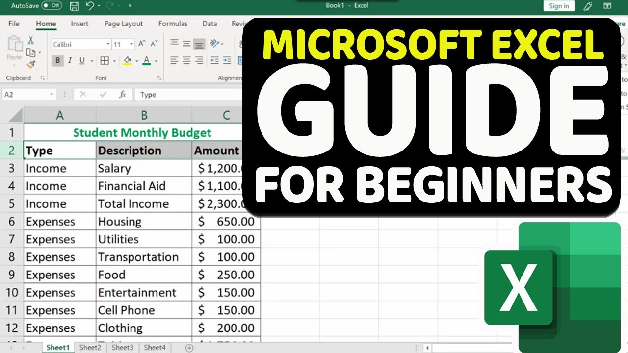Select the Home ribbon tab
Image resolution: width=628 pixels, height=353 pixels.
(46, 24)
